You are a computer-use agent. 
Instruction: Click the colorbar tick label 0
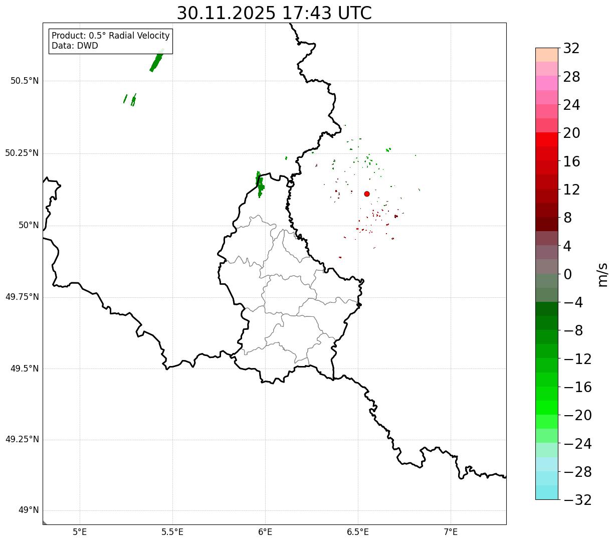click(x=567, y=274)
